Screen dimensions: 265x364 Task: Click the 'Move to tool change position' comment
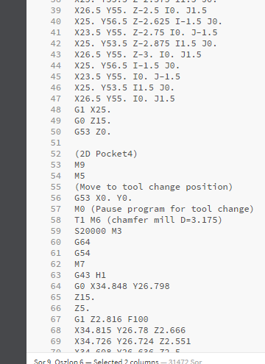pyautogui.click(x=154, y=187)
